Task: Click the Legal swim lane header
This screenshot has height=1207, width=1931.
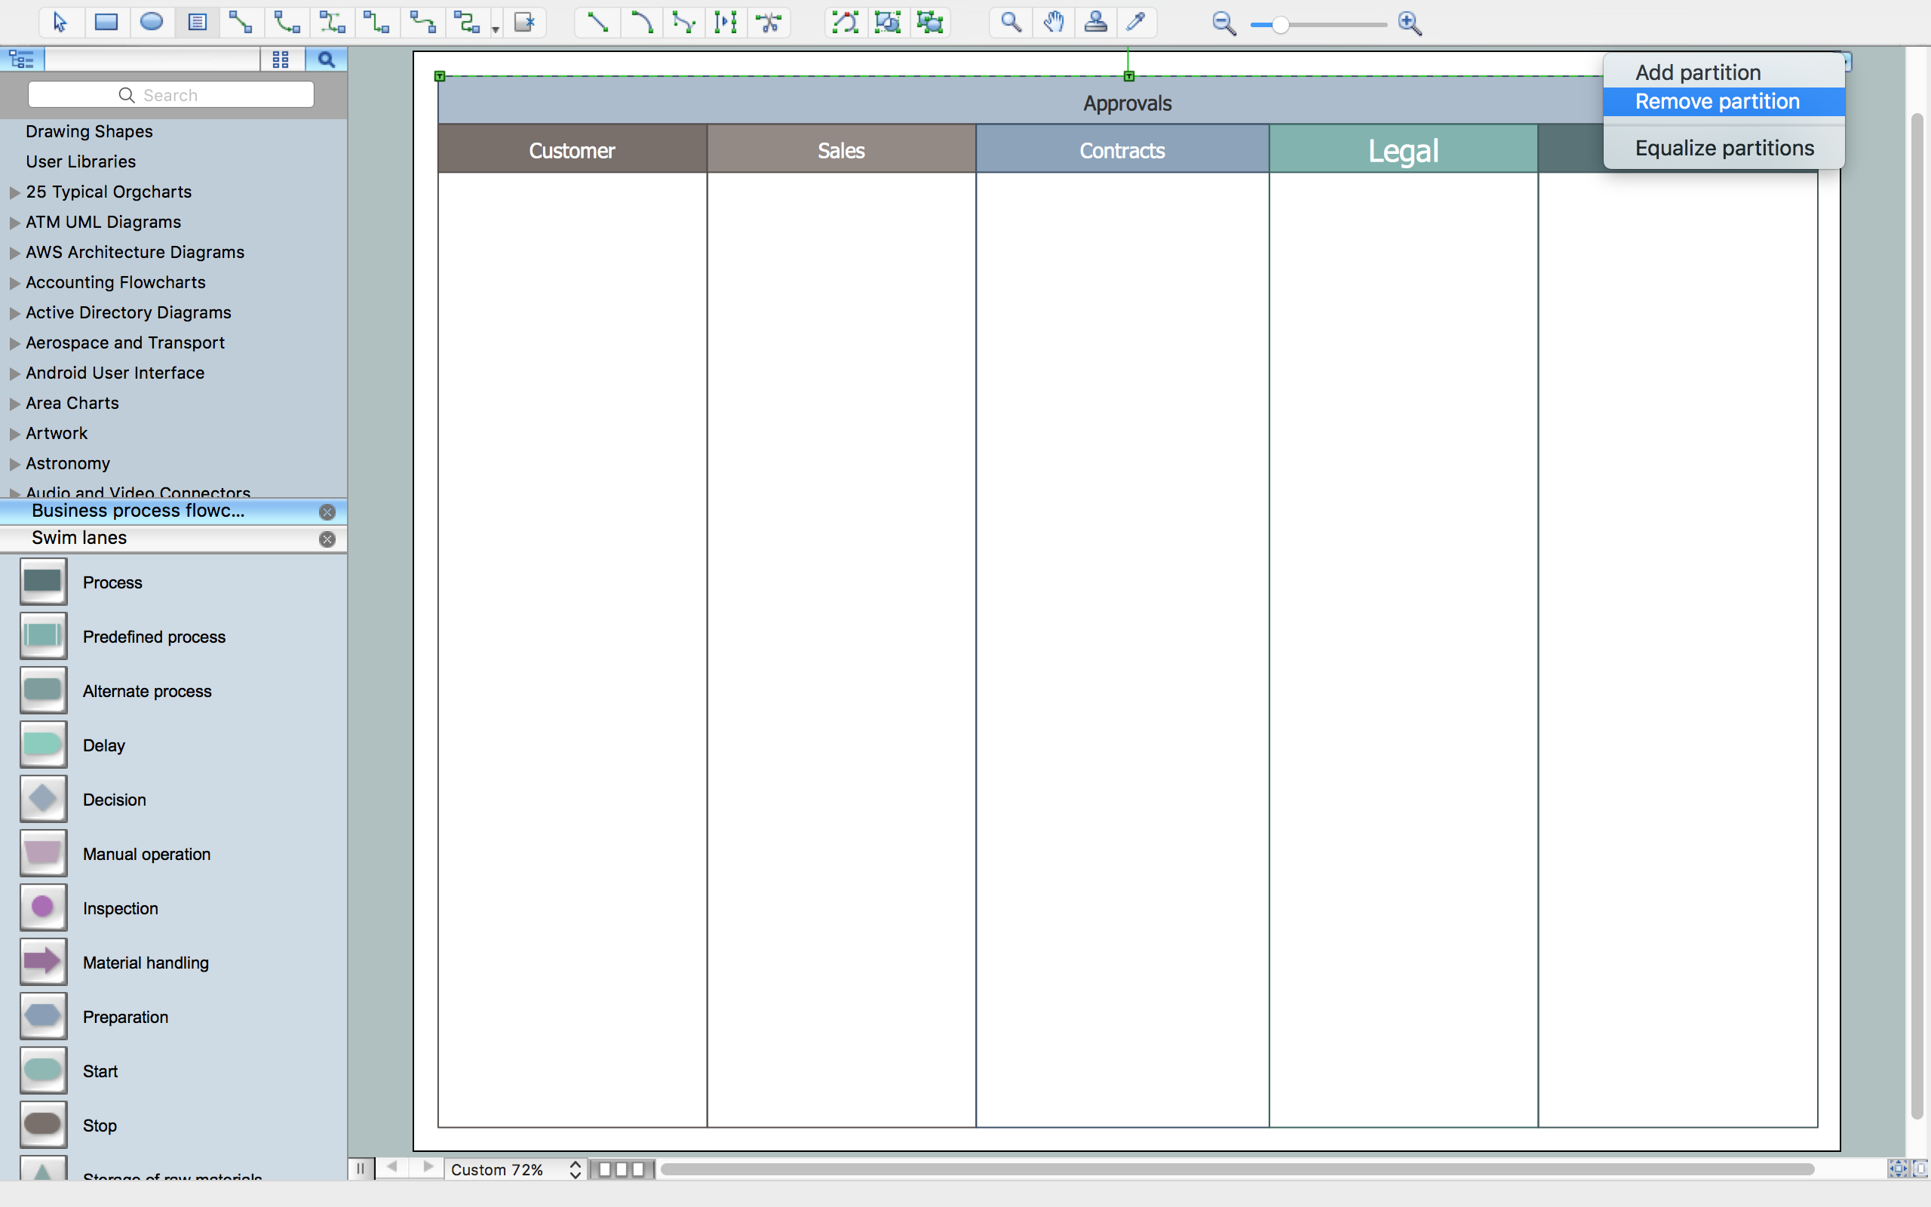Action: click(x=1401, y=150)
